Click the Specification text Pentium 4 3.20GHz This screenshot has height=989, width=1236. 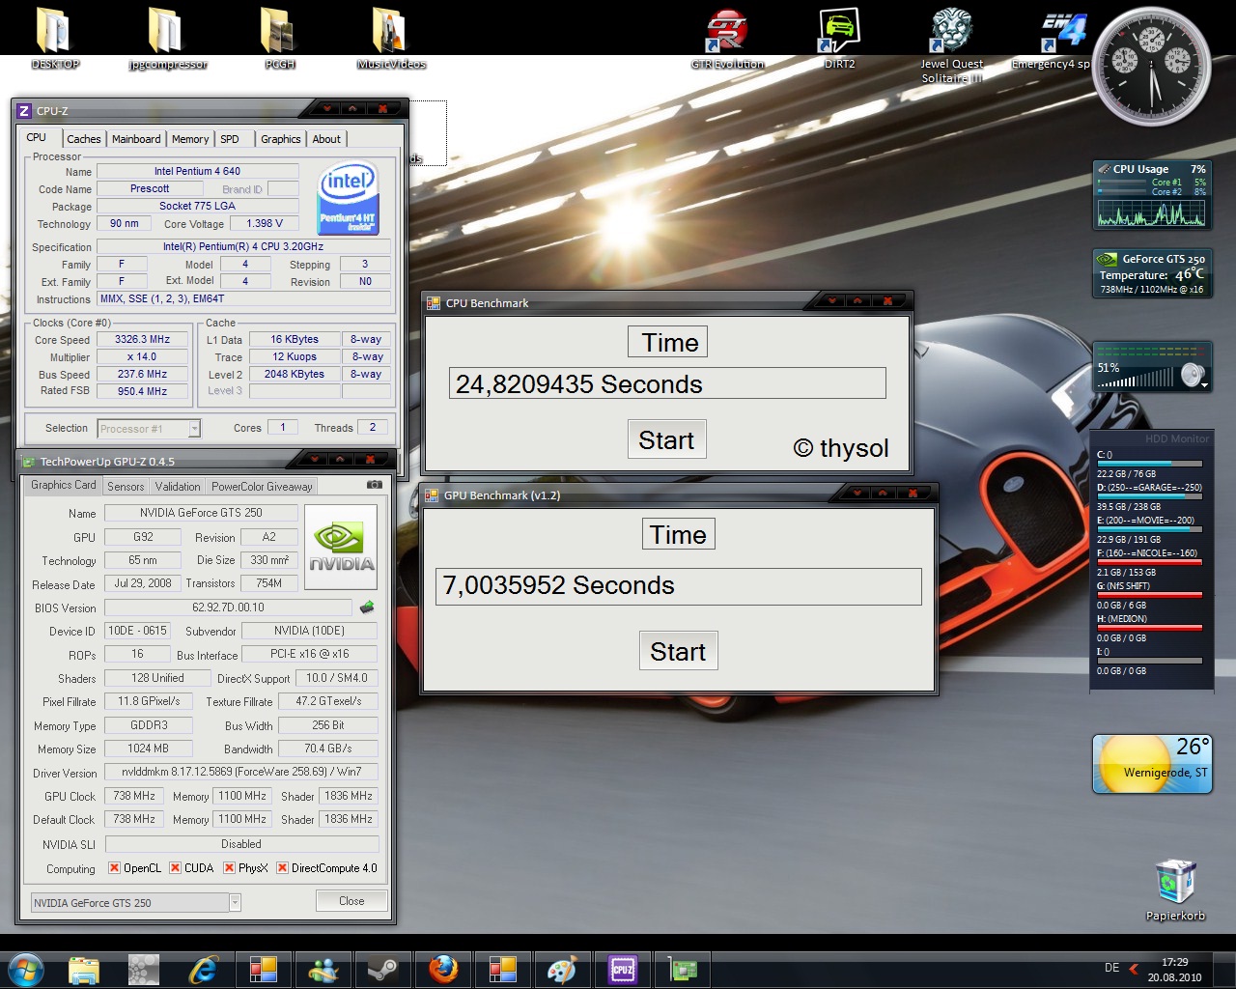[x=243, y=246]
